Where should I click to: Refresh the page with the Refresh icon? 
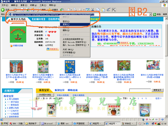pos(28,10)
